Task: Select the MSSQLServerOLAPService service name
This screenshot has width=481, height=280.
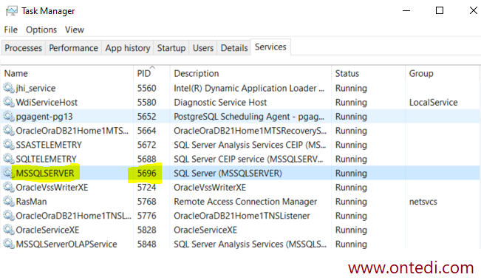Action: [x=66, y=244]
